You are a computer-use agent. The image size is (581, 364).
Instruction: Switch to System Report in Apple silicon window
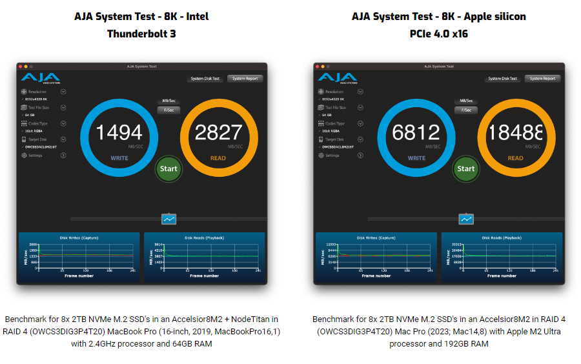coord(542,79)
